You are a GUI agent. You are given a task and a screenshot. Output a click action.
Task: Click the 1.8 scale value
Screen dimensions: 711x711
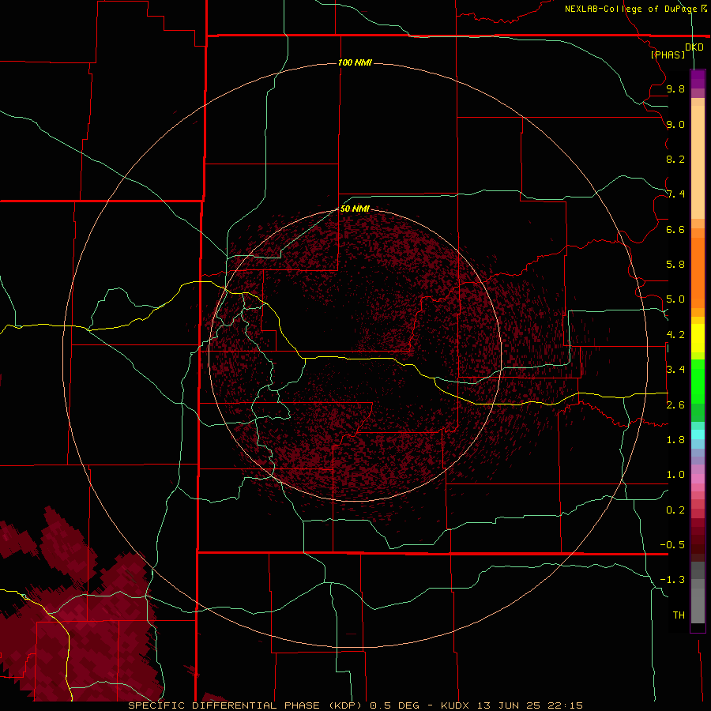click(675, 440)
